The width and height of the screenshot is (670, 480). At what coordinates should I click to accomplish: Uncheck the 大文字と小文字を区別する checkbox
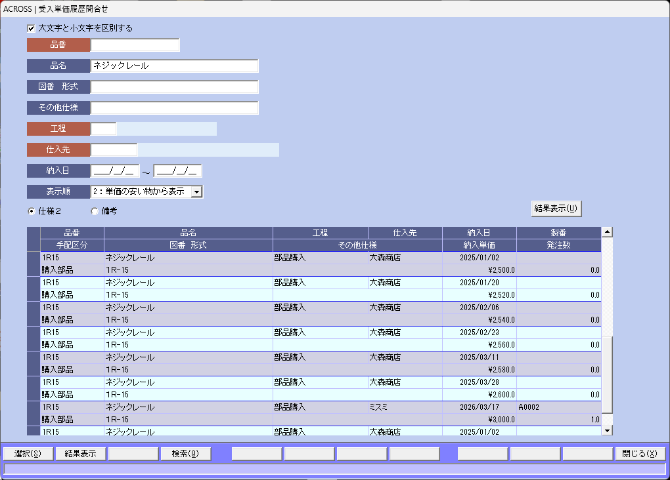pos(31,28)
